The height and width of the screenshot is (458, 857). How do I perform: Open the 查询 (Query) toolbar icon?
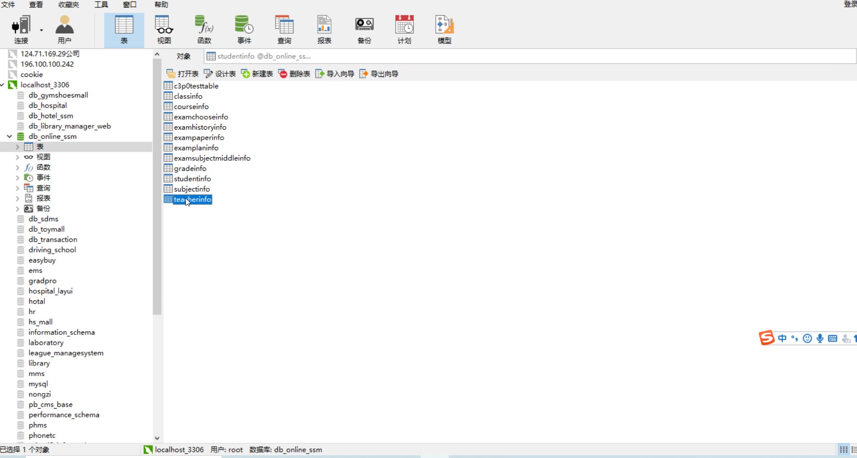[284, 30]
